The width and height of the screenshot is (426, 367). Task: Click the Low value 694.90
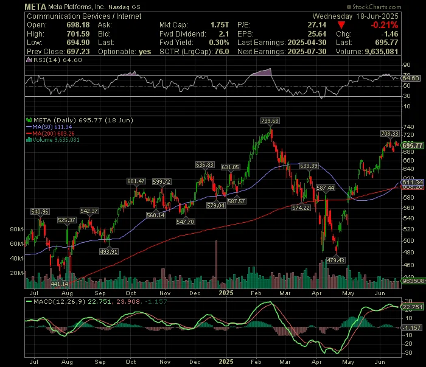(x=79, y=43)
